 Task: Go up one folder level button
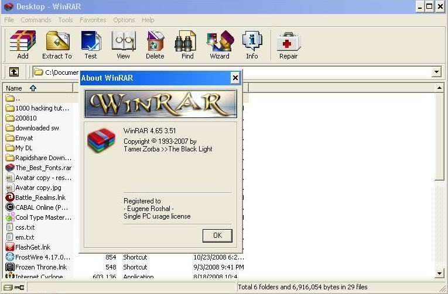click(x=14, y=72)
